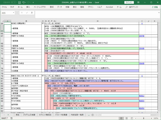Screen dimensions: 161x120
Task: Click the サインイン button
Action: pos(129,3)
